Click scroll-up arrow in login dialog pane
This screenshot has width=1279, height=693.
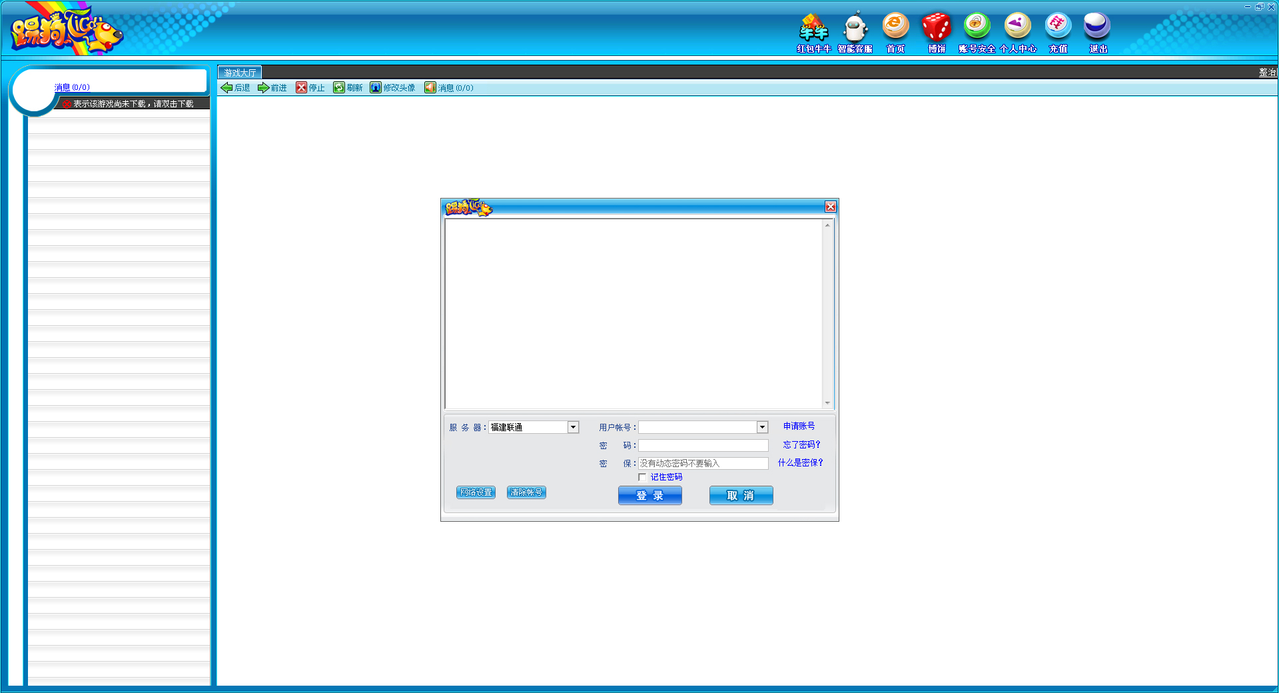[827, 225]
